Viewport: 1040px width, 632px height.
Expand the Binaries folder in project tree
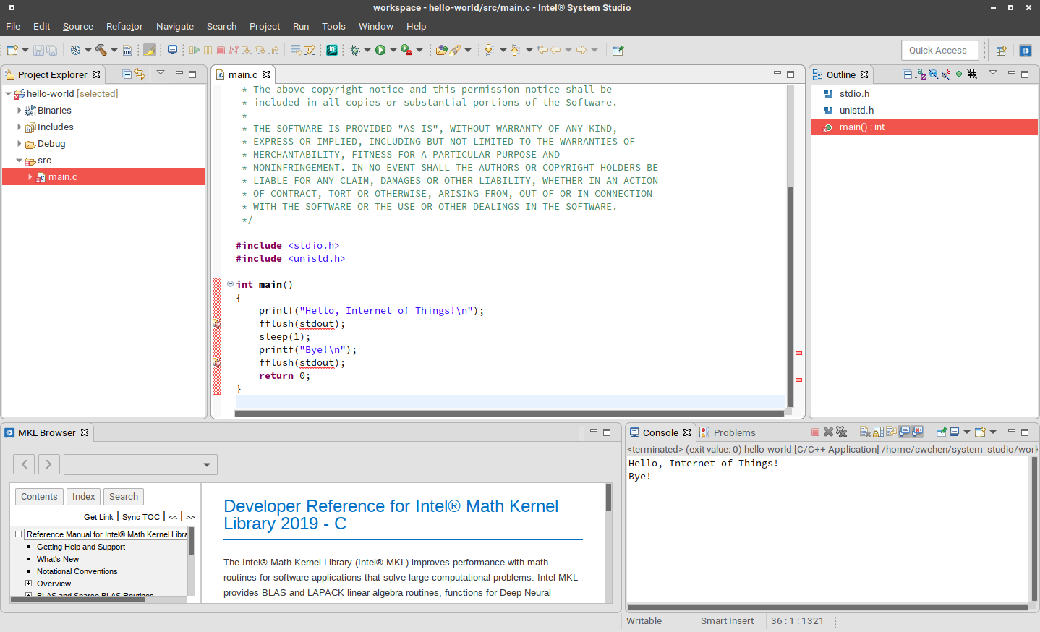20,111
